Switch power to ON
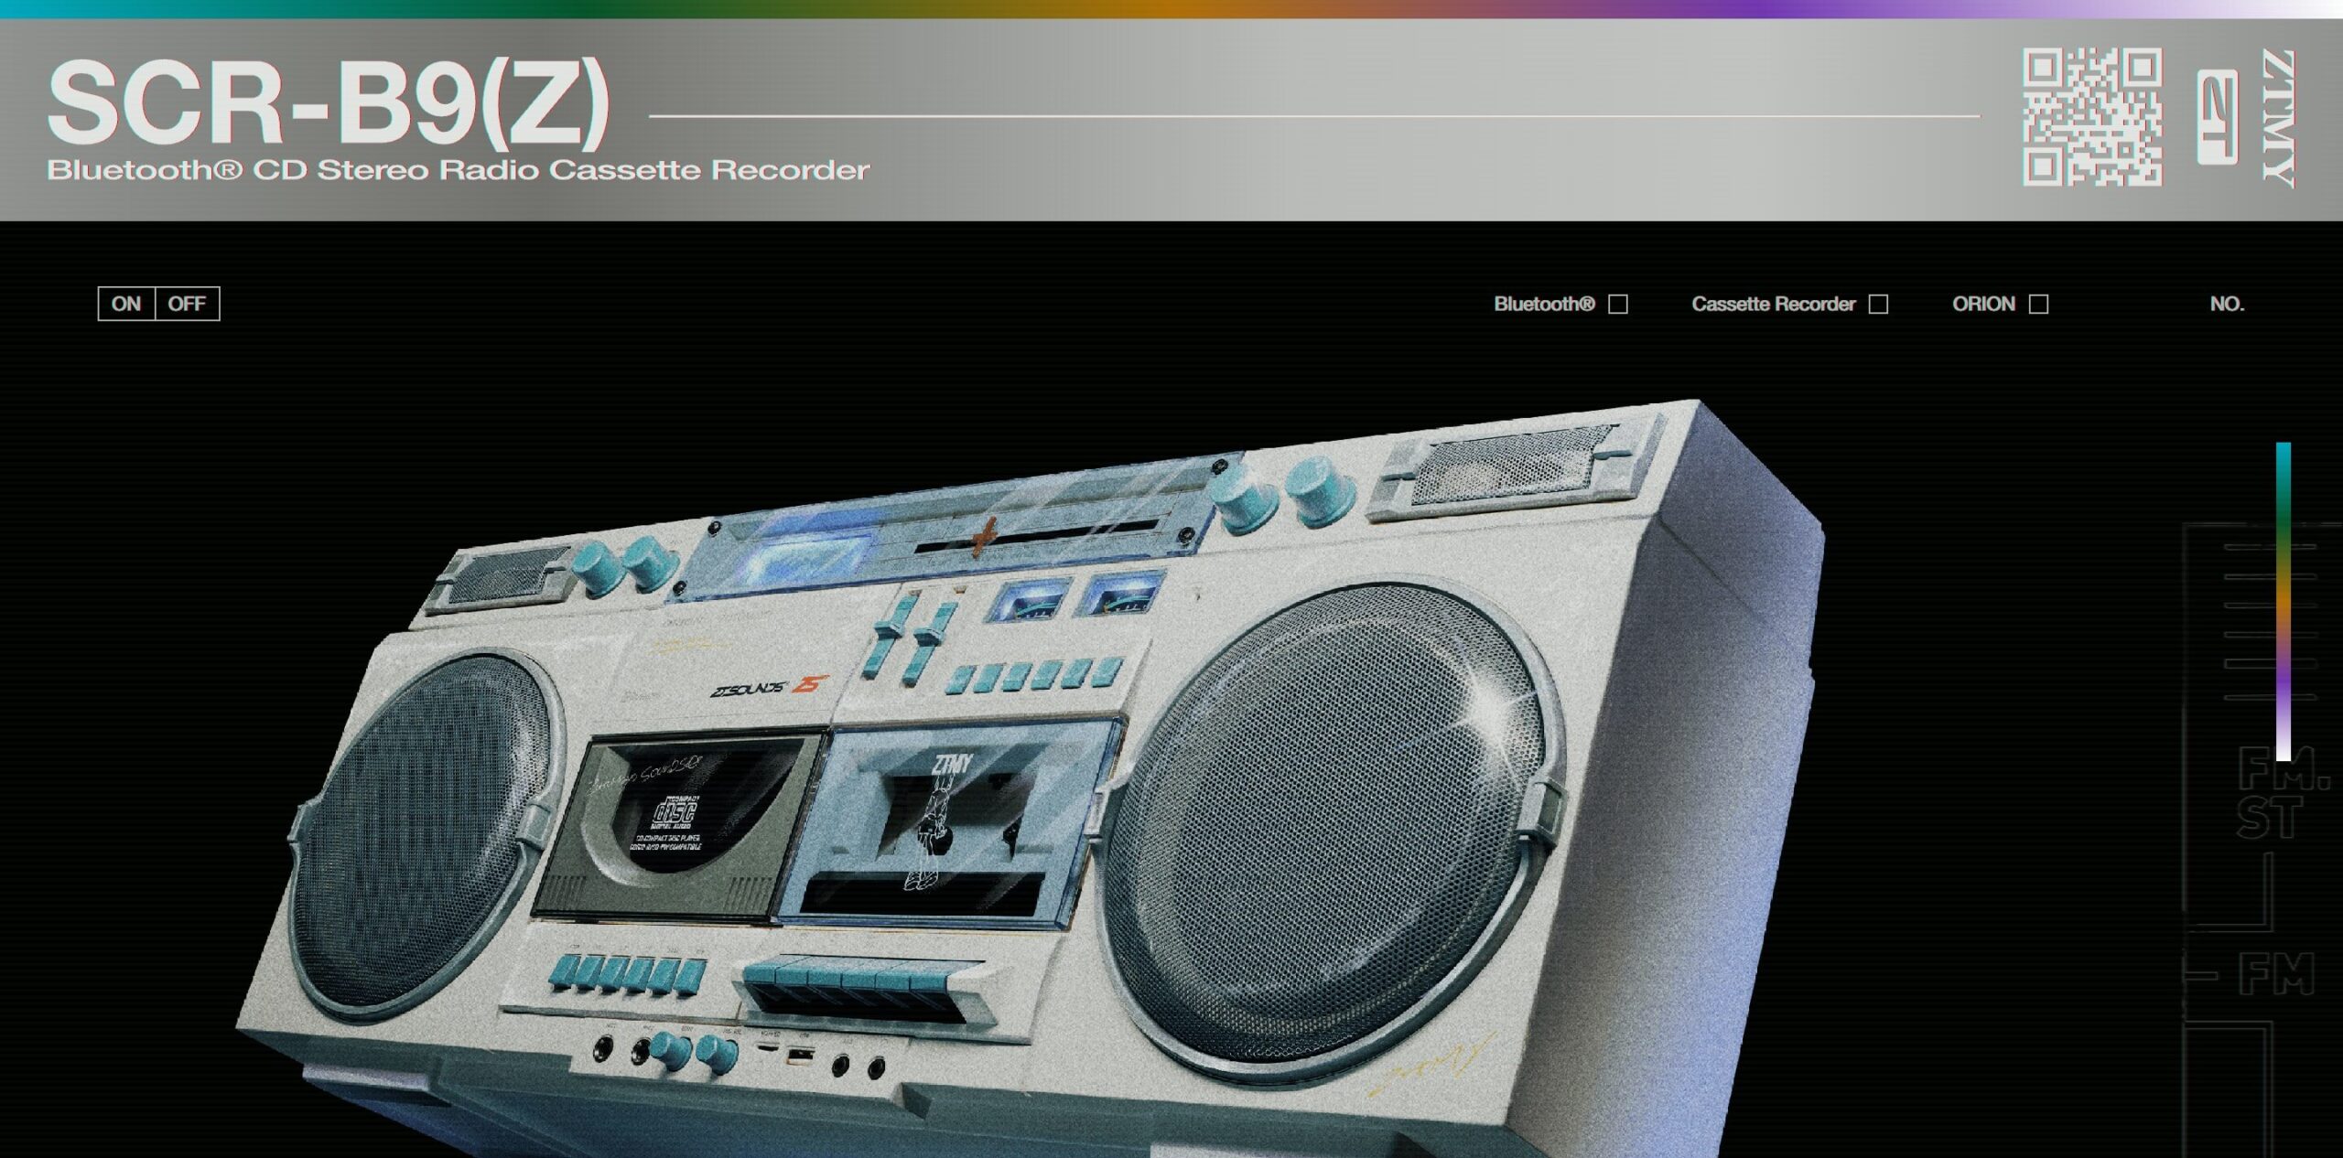The height and width of the screenshot is (1158, 2343). (x=126, y=304)
